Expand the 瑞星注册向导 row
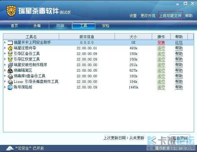The height and width of the screenshot is (152, 197). pos(5,48)
